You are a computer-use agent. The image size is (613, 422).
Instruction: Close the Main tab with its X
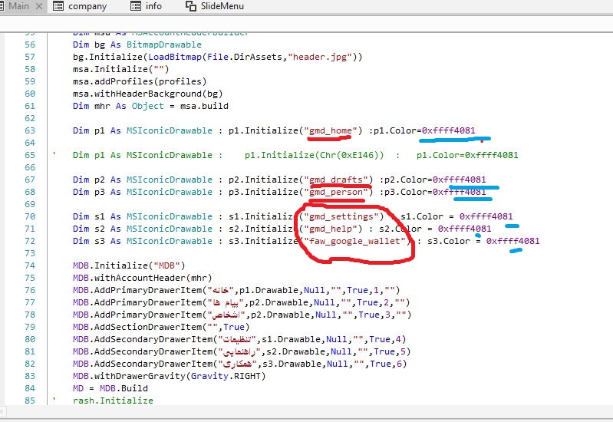38,6
